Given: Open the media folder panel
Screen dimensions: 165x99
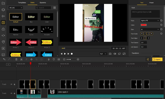Looking at the screenshot, I should [3, 3].
